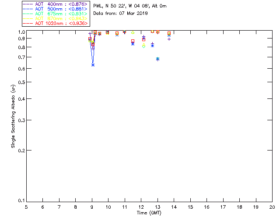This screenshot has height=224, width=280.
Task: Click the x-axis tick label 12
Action: [141, 207]
